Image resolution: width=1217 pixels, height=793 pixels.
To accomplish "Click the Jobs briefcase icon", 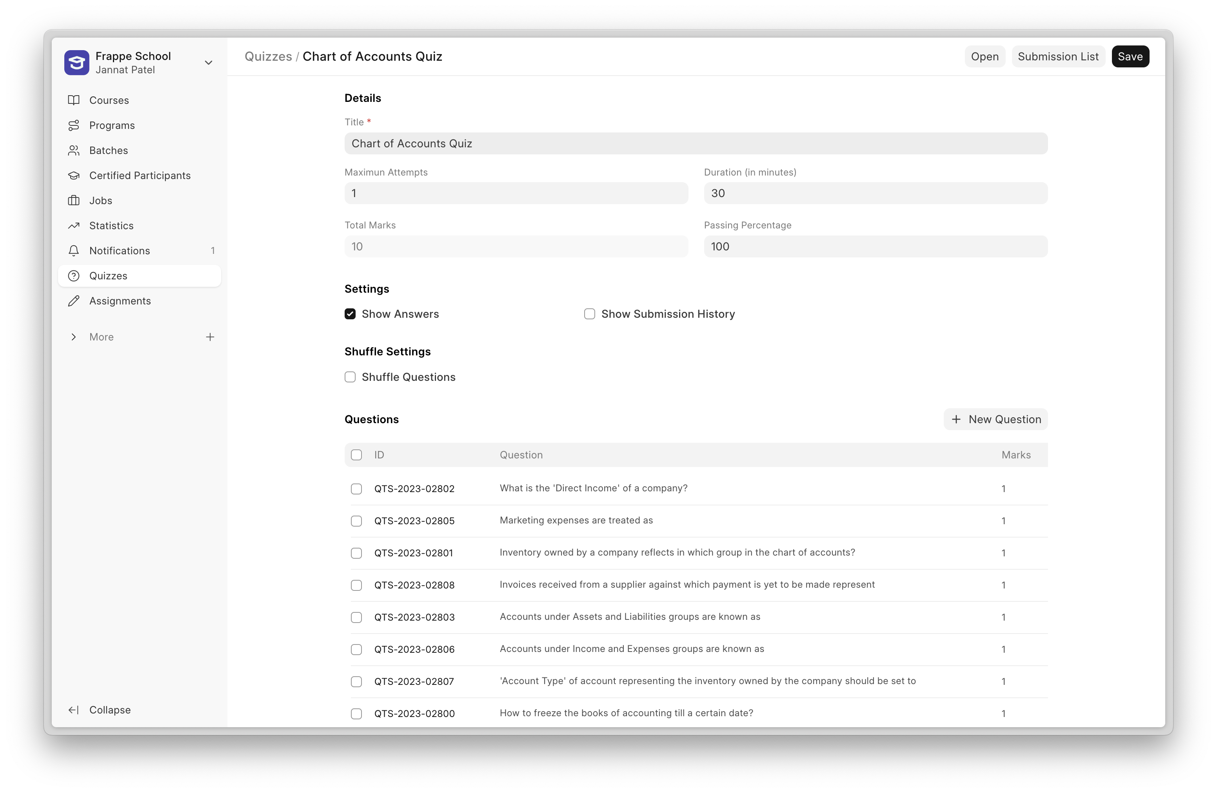I will (74, 200).
